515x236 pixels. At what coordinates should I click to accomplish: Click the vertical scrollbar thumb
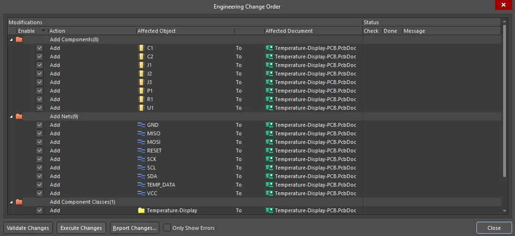tap(505, 101)
